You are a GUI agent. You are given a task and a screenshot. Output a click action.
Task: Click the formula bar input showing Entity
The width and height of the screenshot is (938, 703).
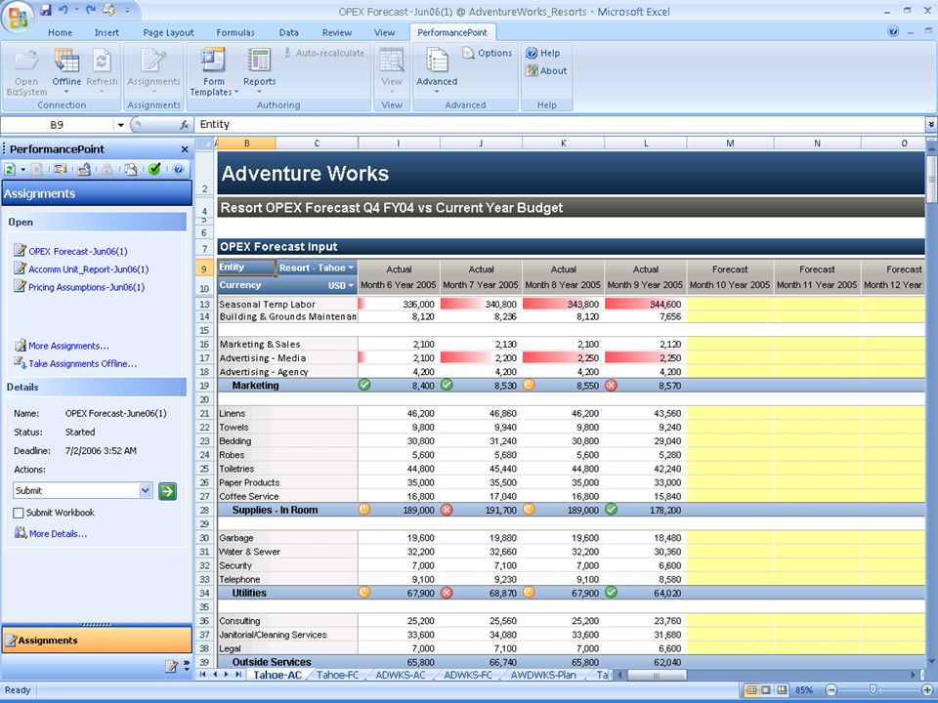[x=559, y=124]
